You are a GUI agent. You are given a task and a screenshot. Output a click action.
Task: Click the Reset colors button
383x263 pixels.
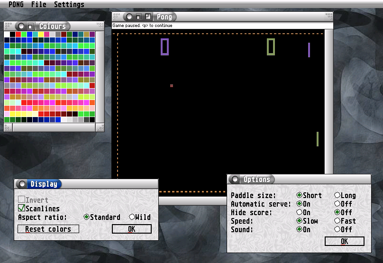(48, 229)
